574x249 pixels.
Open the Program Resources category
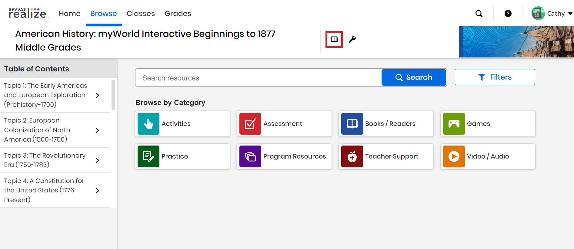284,156
